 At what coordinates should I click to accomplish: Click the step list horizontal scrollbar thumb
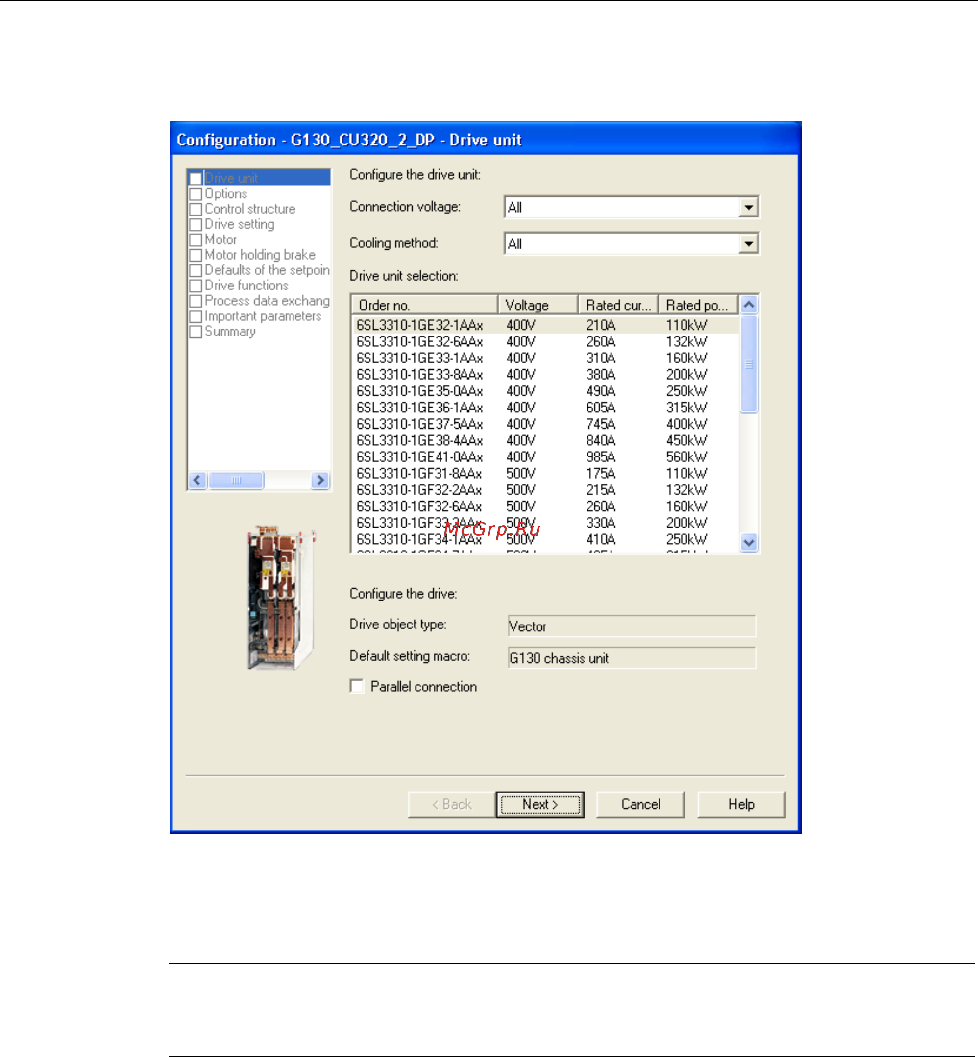236,480
